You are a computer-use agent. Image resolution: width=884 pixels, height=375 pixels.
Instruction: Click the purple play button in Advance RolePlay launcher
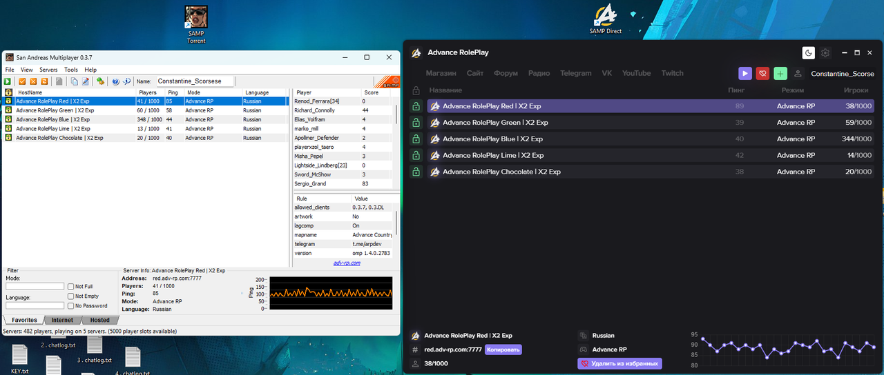coord(745,73)
